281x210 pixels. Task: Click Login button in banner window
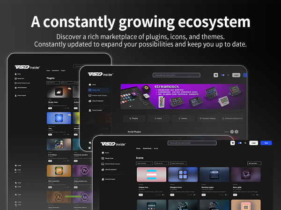(236, 75)
